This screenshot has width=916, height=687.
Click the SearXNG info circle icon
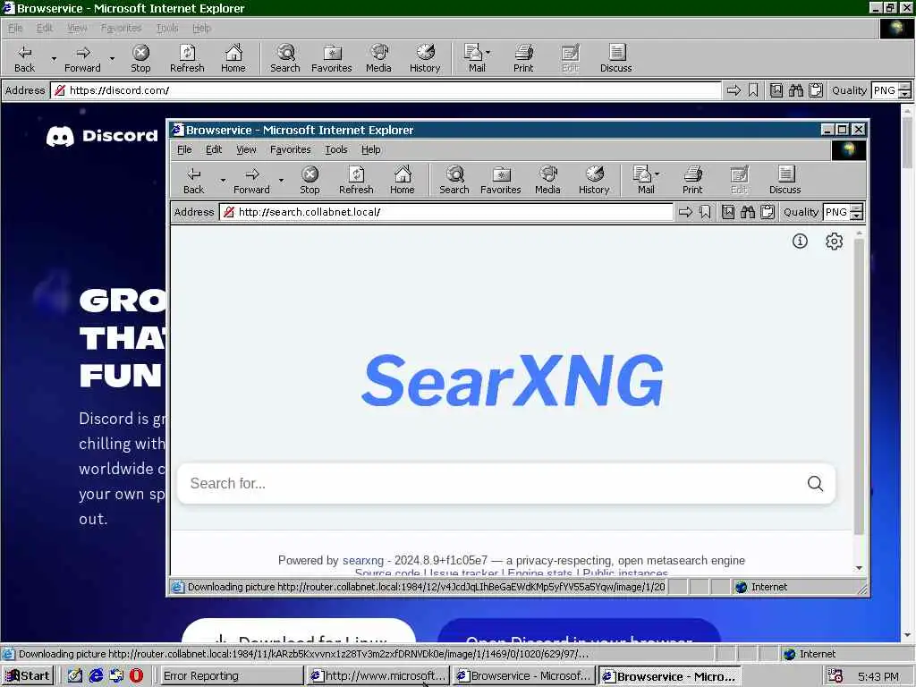tap(800, 241)
